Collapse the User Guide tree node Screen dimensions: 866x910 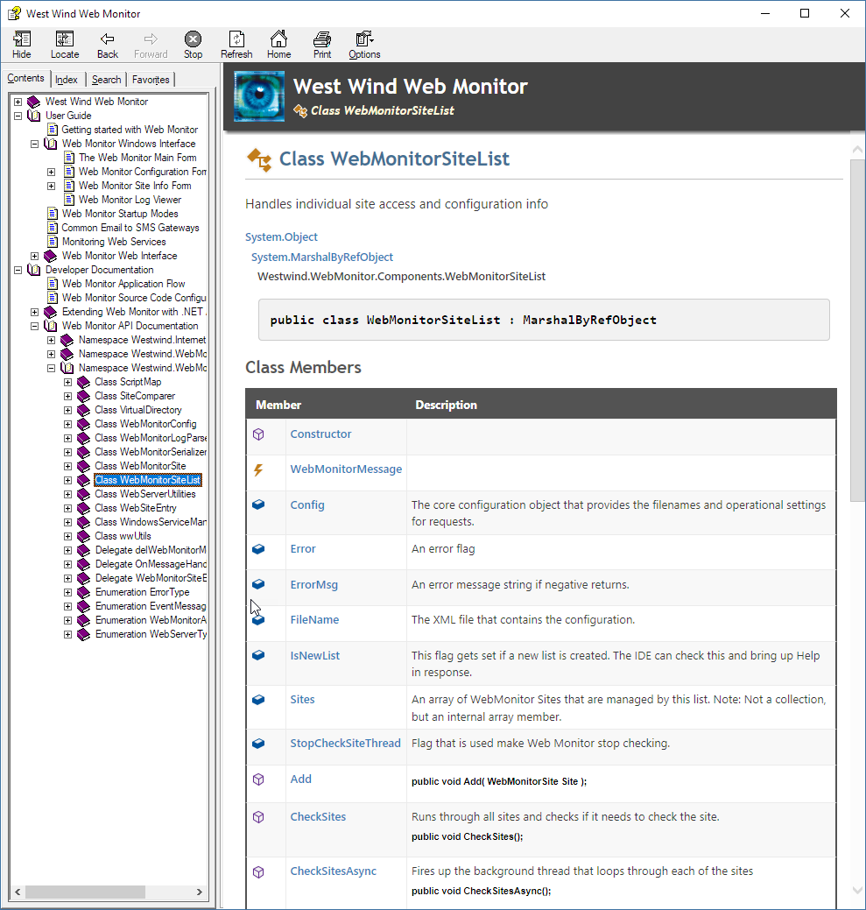pos(18,116)
